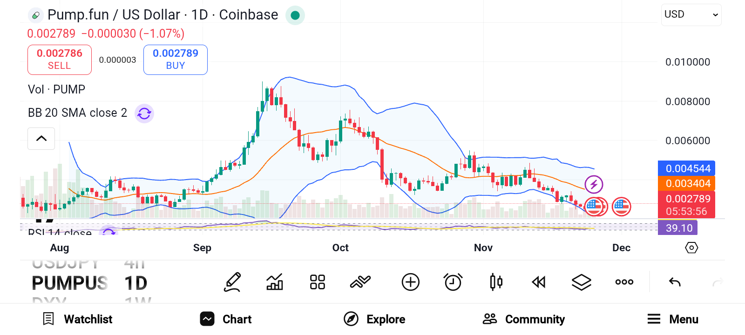The width and height of the screenshot is (745, 335).
Task: Open indicator templates with the trendlines icon
Action: point(360,281)
